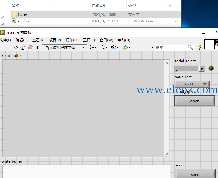Open font selector 17pt dropdown
The image size is (218, 178).
pos(65,48)
